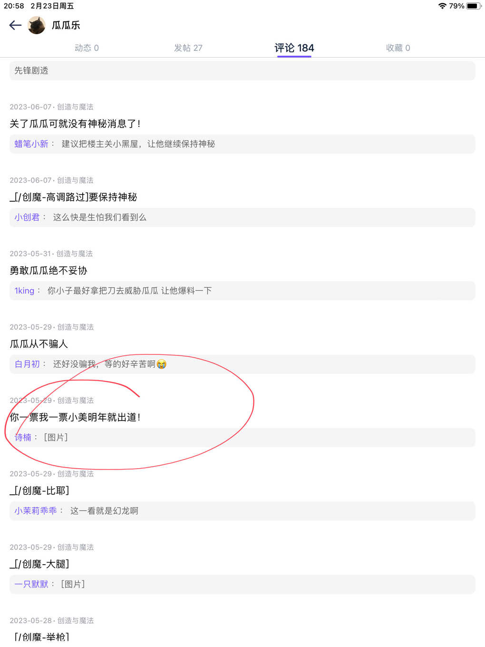Open quoted post 先锋剧透
Image resolution: width=485 pixels, height=647 pixels.
(x=242, y=70)
